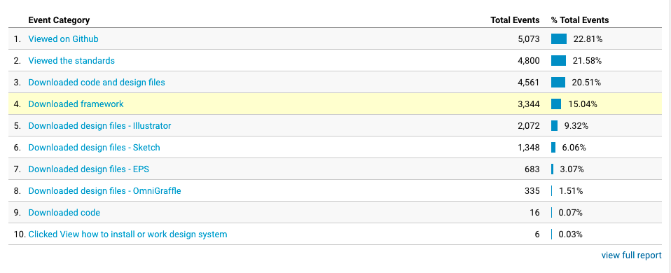671x273 pixels.
Task: Click the Total Events column header
Action: pos(515,20)
